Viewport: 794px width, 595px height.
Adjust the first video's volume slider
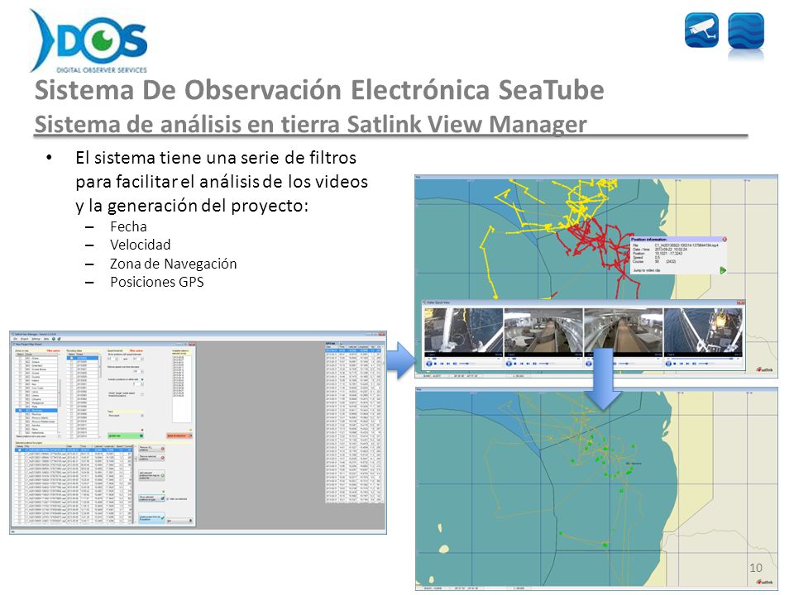[466, 364]
